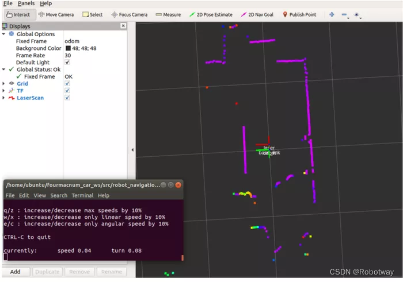Toggle the TF display checkbox
The image size is (403, 282).
tap(67, 91)
